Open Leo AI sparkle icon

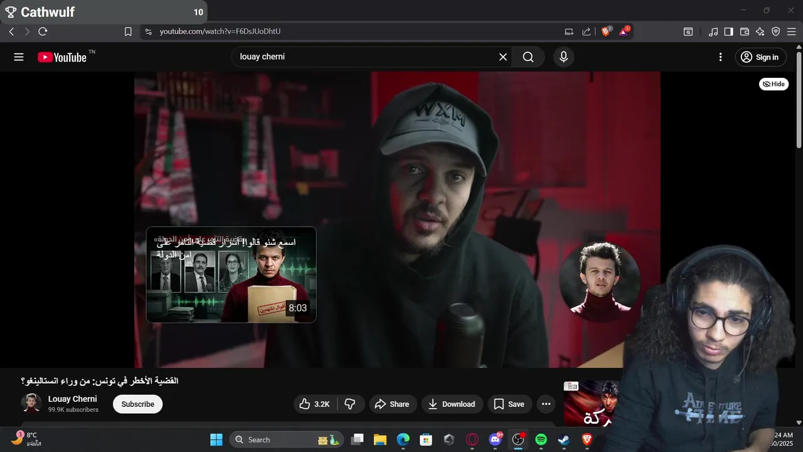pos(760,31)
